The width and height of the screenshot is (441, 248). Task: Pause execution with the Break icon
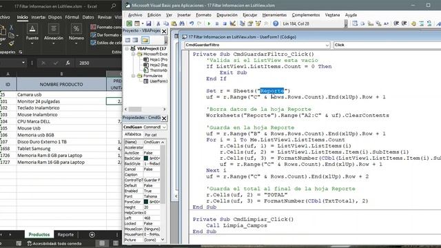point(217,23)
